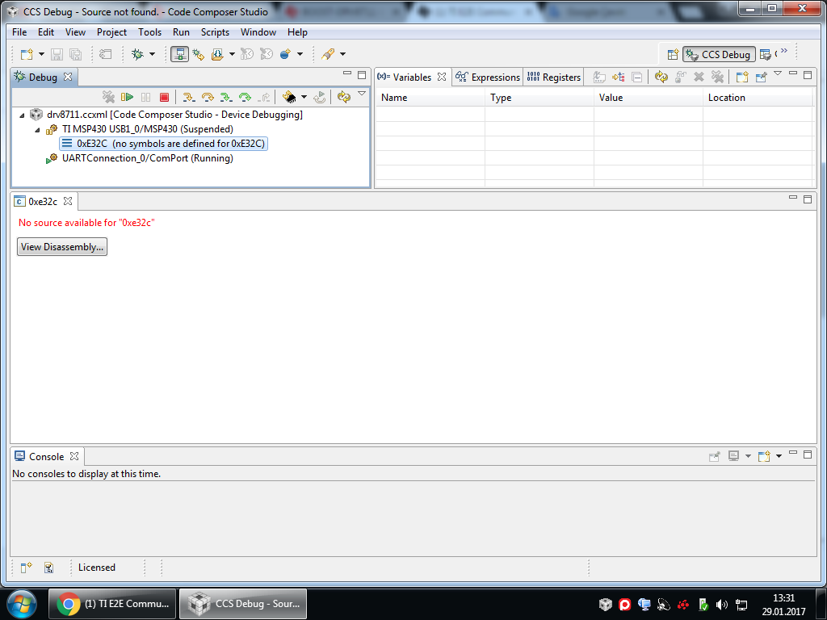The image size is (827, 620).
Task: Switch to the Expressions tab
Action: pyautogui.click(x=488, y=77)
